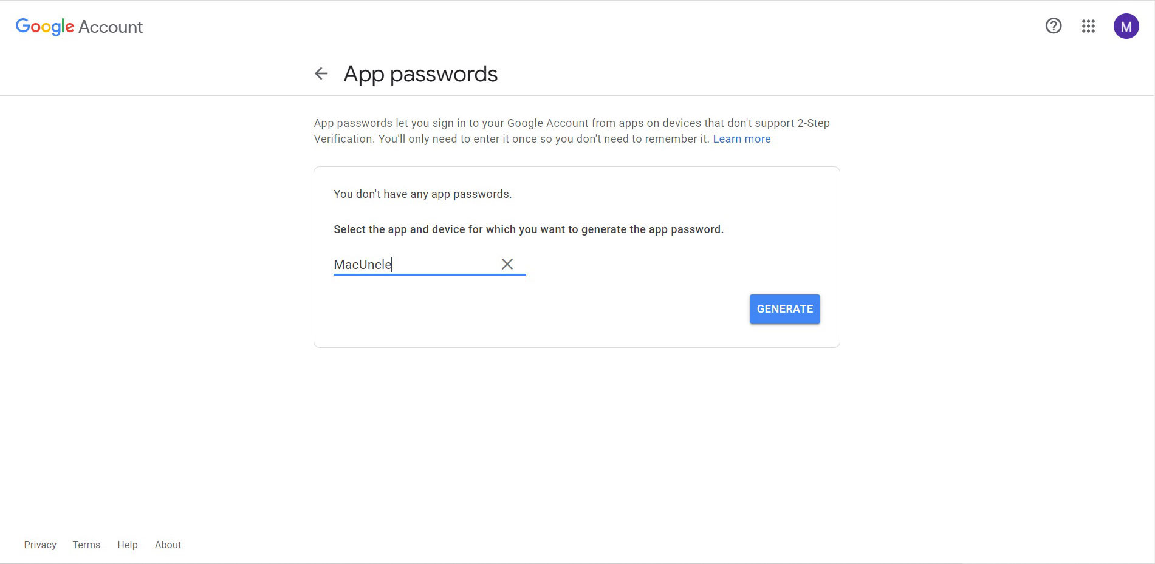Click into the MacUncle app name field
1155x564 pixels.
tap(413, 265)
